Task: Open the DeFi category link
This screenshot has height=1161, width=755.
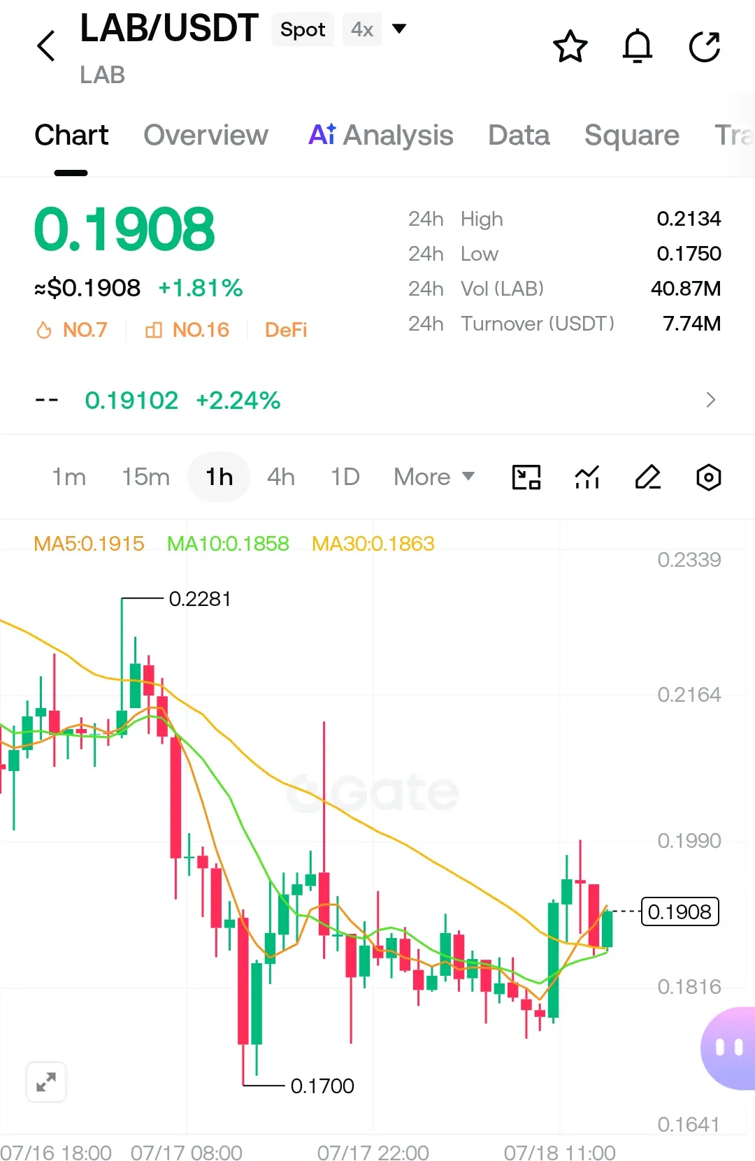Action: point(286,330)
